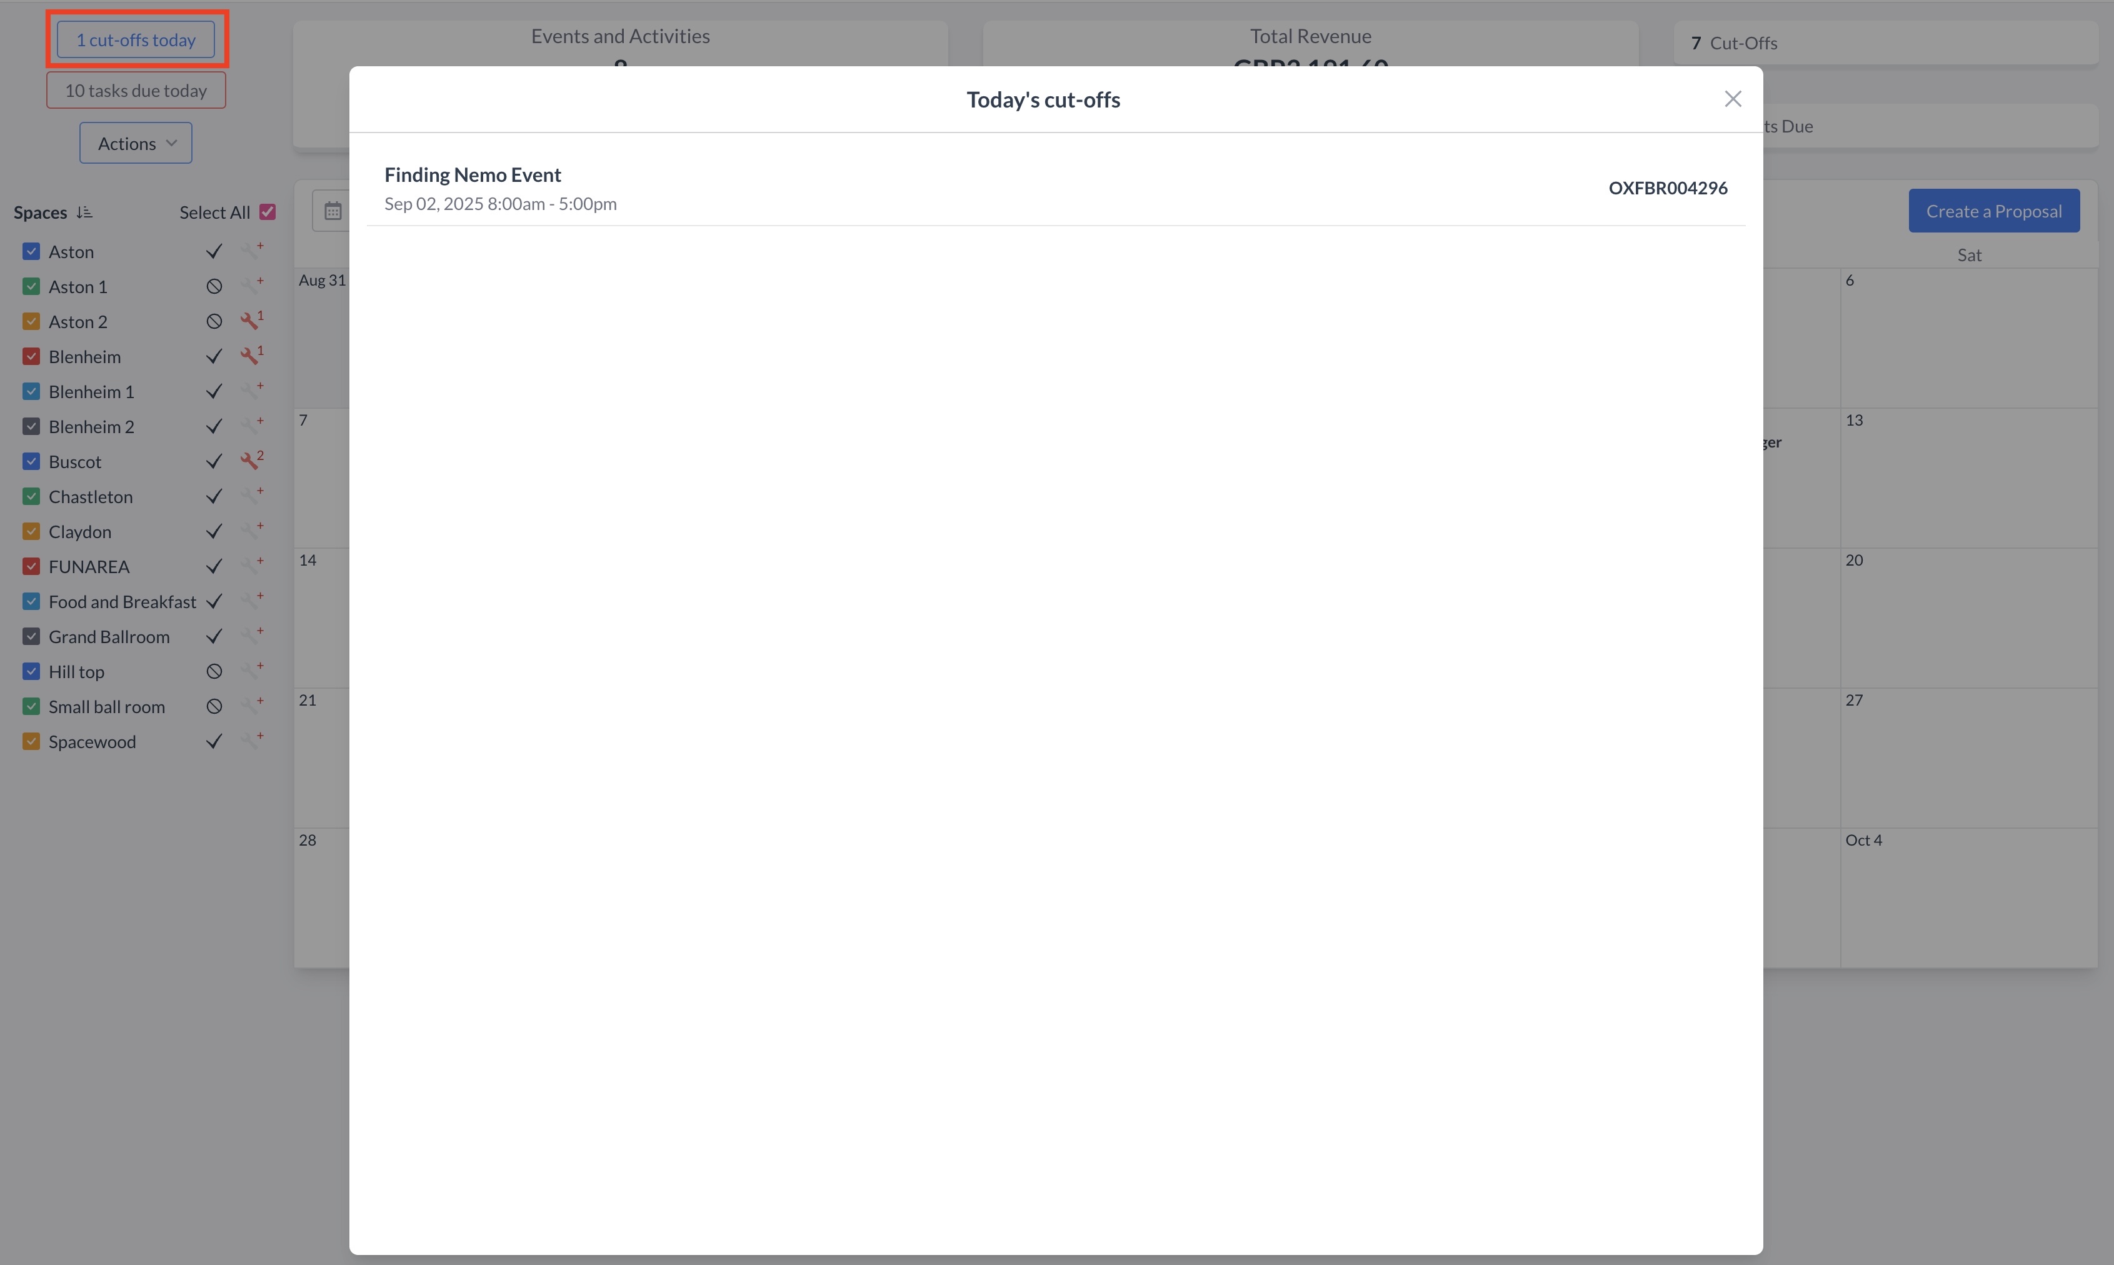2114x1265 pixels.
Task: Click Grand Ballroom availability checkmark icon
Action: tap(214, 637)
